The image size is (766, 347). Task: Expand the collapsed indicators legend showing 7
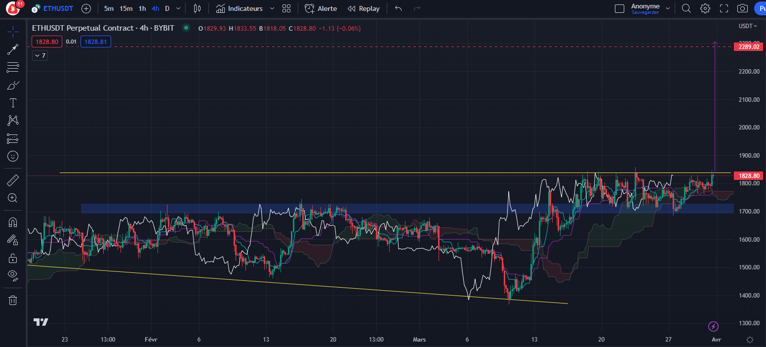(40, 55)
